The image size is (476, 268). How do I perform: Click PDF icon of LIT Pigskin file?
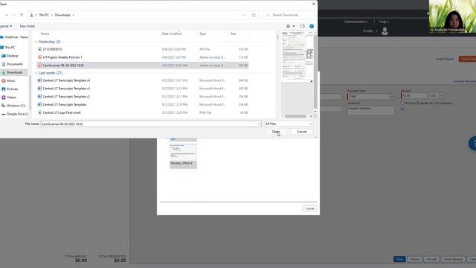tap(39, 57)
